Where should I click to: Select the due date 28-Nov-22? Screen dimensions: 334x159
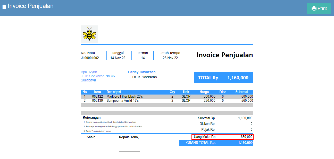point(170,58)
